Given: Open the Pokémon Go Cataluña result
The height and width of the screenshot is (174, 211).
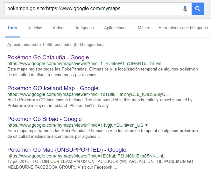Looking at the screenshot, I should [48, 57].
